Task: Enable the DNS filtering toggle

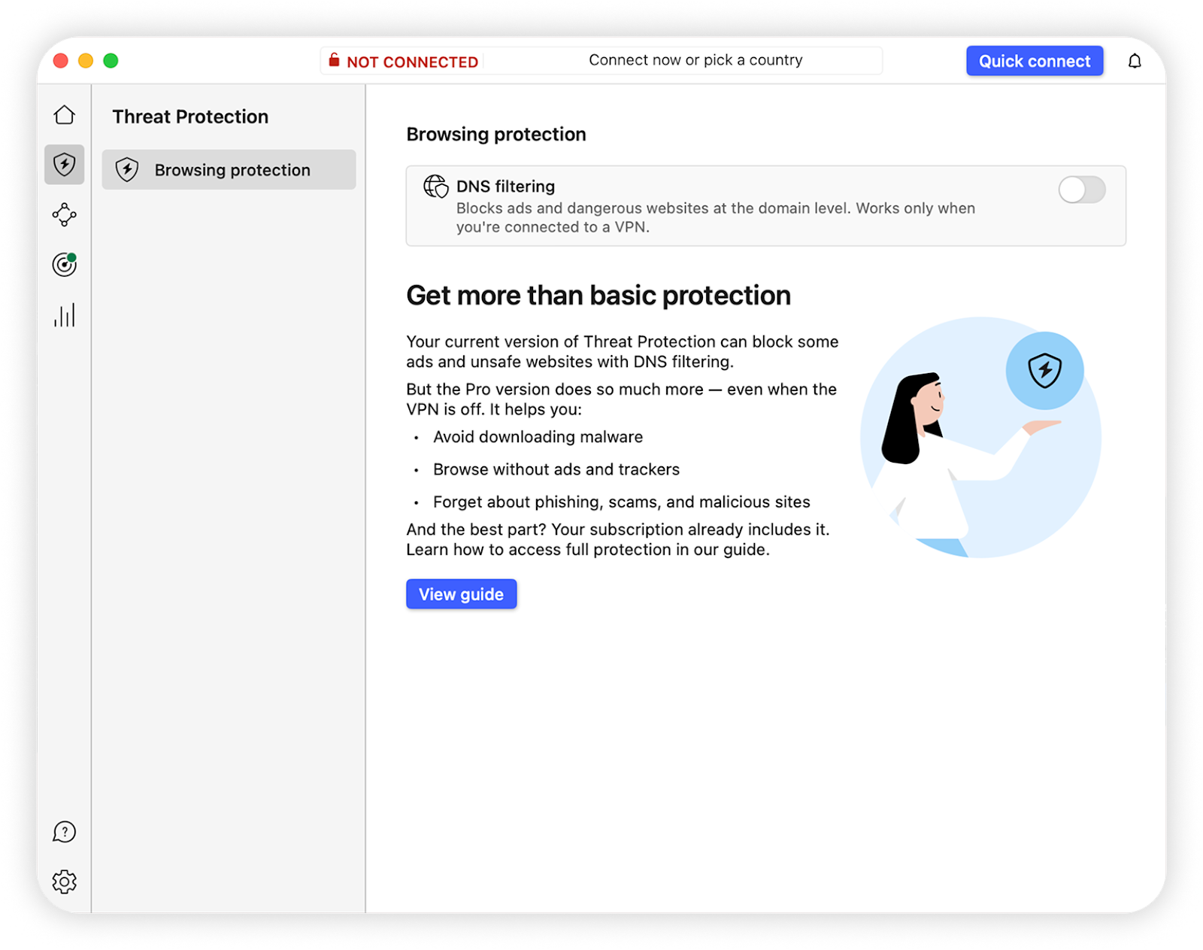Action: click(1081, 190)
